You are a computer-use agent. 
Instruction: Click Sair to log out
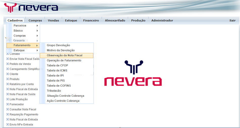232,20
